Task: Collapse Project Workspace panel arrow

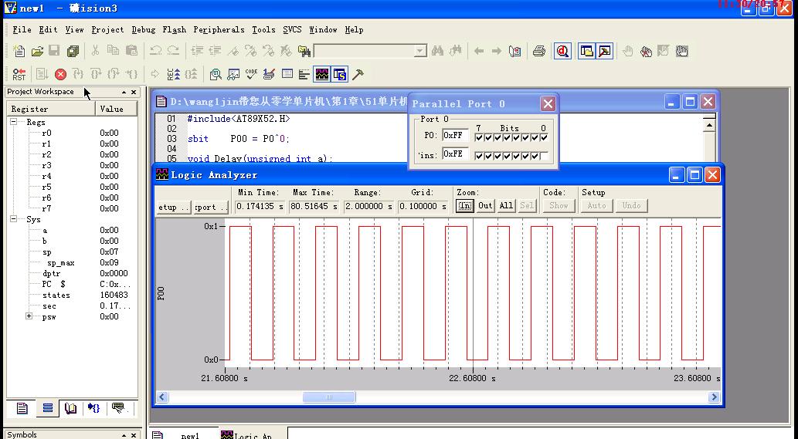Action: 124,92
